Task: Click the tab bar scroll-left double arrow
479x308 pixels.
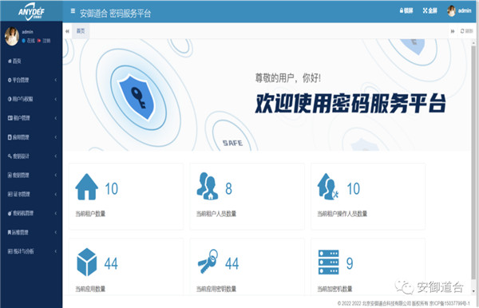Action: click(67, 31)
